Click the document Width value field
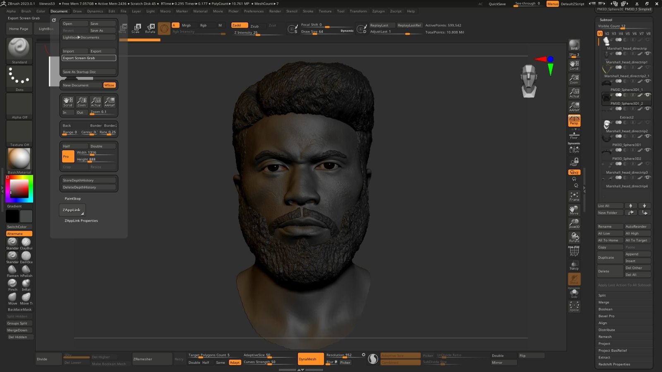This screenshot has width=662, height=372. tap(96, 153)
